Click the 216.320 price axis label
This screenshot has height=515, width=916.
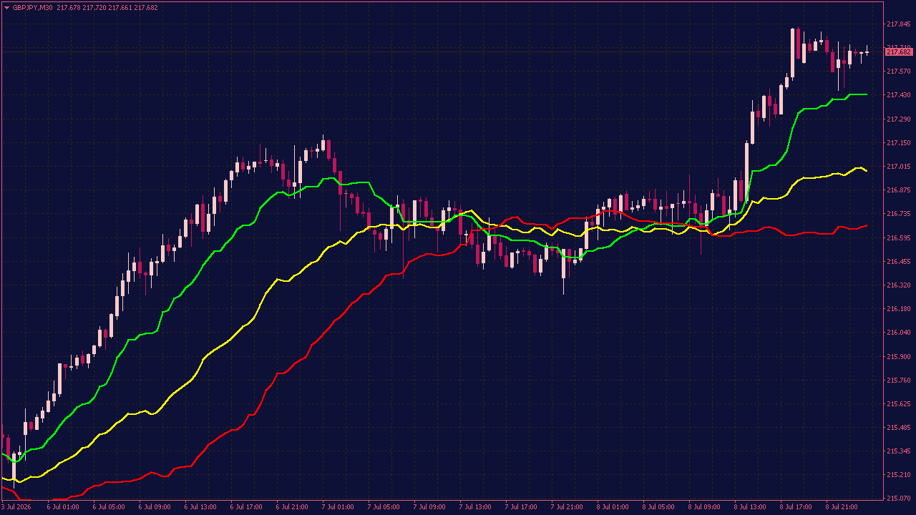tap(898, 285)
